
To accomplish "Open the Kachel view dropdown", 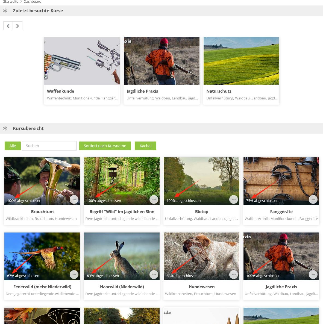I will pos(145,146).
